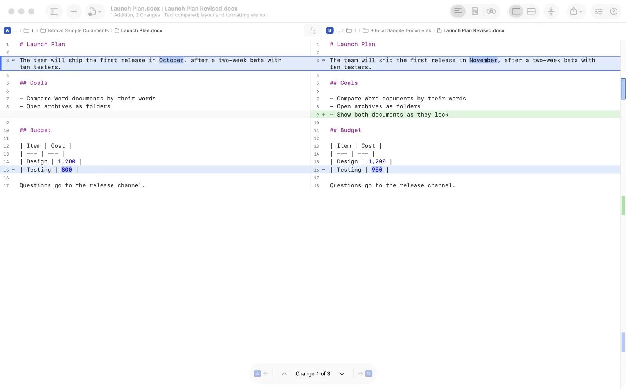
Task: Click tilde marker on left line 15
Action: point(13,170)
